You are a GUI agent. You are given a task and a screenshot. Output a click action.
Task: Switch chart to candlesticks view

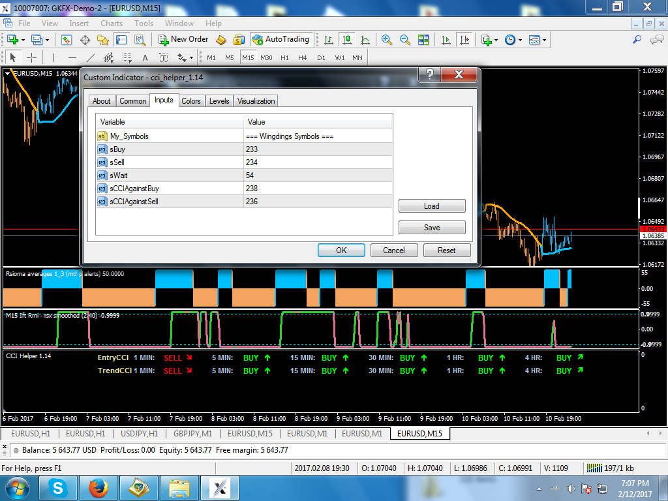point(347,40)
